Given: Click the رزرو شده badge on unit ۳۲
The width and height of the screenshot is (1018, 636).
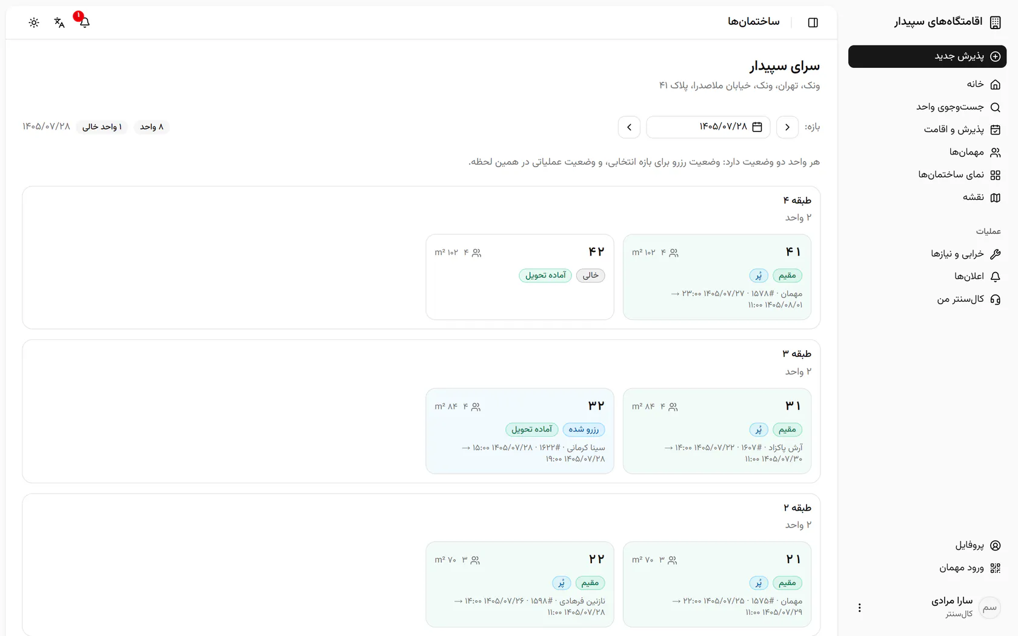Looking at the screenshot, I should click(x=584, y=429).
